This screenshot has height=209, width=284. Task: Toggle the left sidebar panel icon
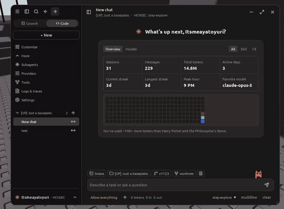coord(26,12)
